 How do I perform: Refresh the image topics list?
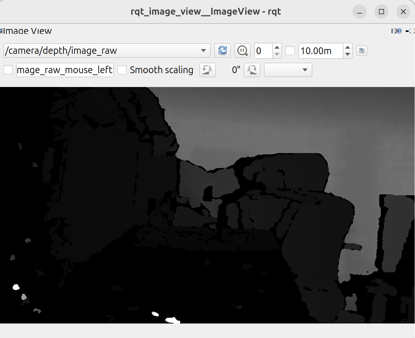tap(222, 51)
